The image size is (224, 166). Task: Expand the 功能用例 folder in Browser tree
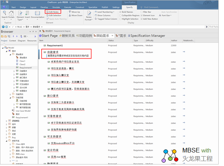pos(10,94)
